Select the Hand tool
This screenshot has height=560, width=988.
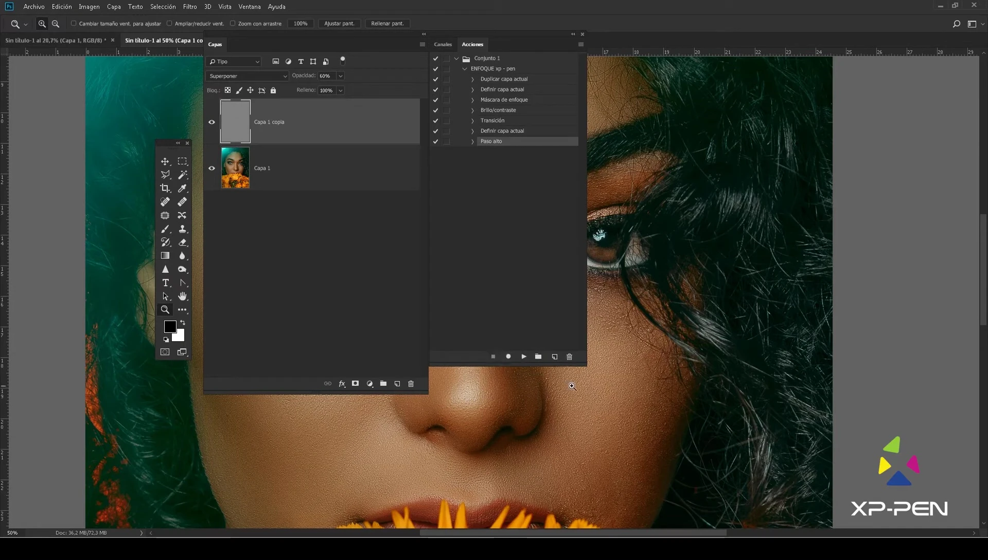pos(182,296)
